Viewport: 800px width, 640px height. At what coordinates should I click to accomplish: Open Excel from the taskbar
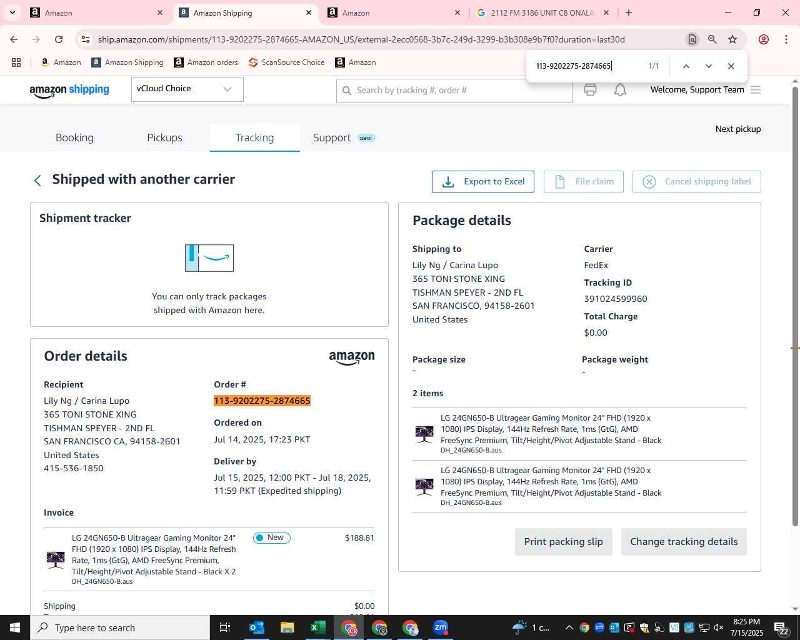coord(317,627)
